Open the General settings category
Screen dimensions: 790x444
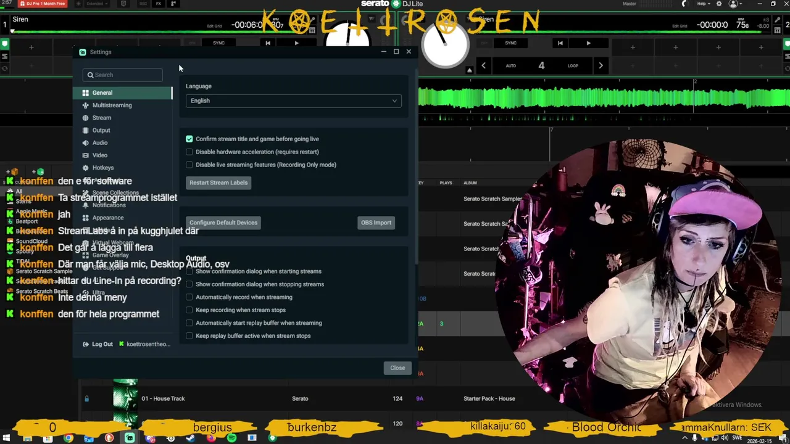[x=123, y=92]
